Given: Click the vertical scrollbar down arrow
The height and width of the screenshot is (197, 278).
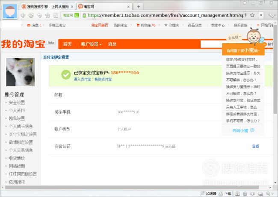Looking at the screenshot, I should tap(275, 182).
